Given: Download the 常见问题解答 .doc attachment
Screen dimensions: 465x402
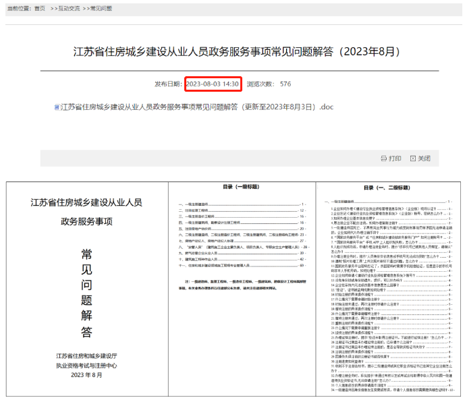Looking at the screenshot, I should pyautogui.click(x=196, y=107).
